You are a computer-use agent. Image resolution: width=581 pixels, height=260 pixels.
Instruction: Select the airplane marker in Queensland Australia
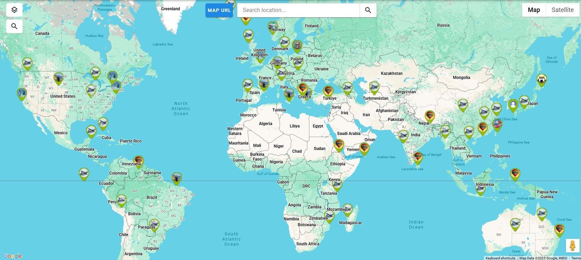click(x=542, y=214)
